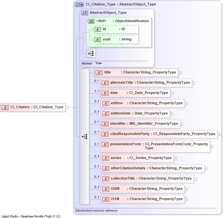Select 'identifier : MD_Identifier_PropertyType' text
The image size is (223, 218).
pos(144,124)
